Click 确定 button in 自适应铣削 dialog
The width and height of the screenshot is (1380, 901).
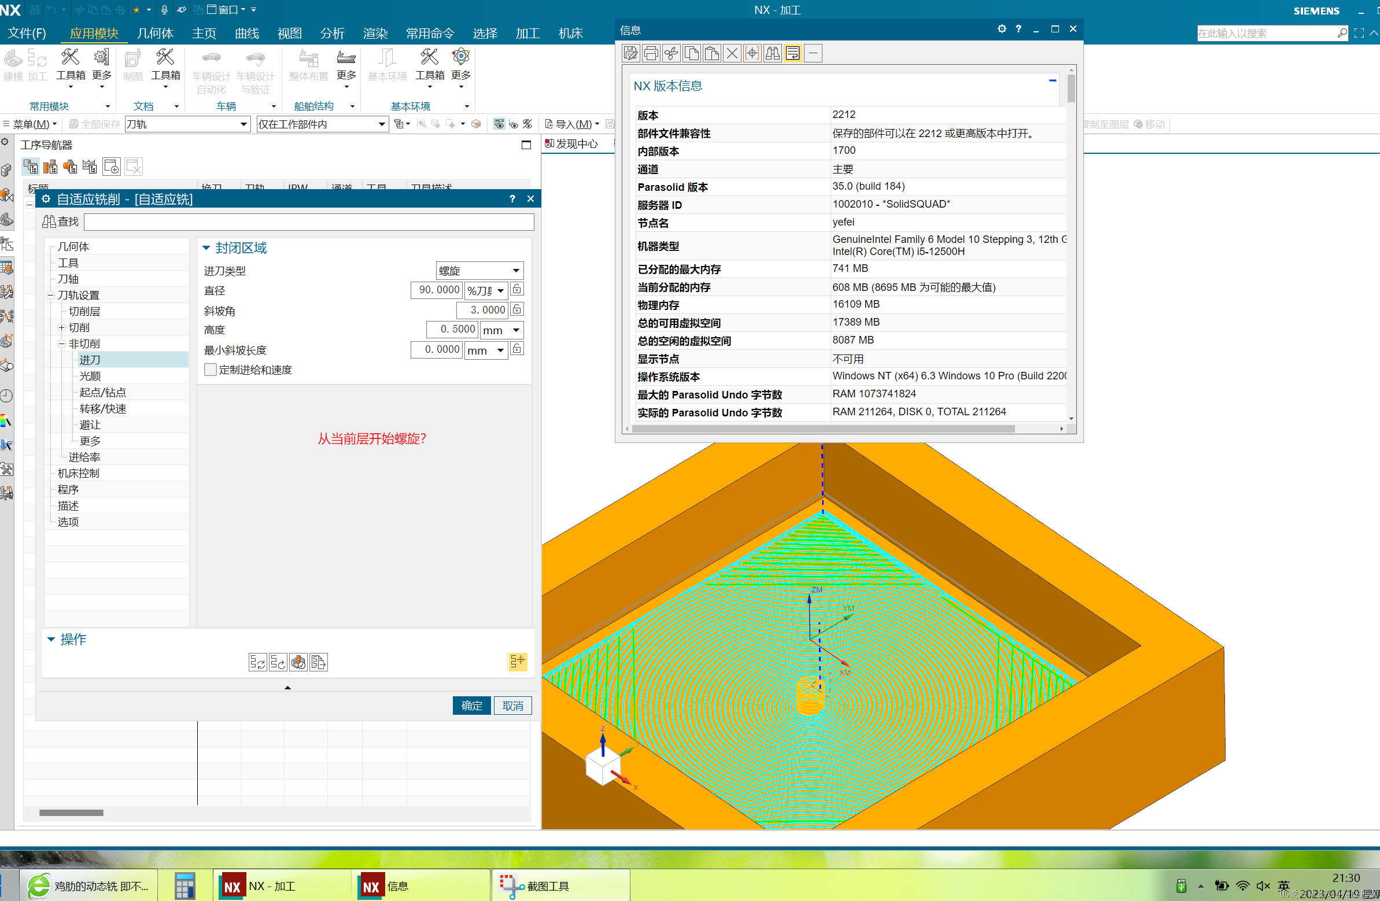(x=471, y=706)
